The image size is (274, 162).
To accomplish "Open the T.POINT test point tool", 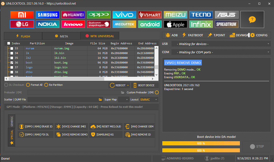I will [x=216, y=35].
